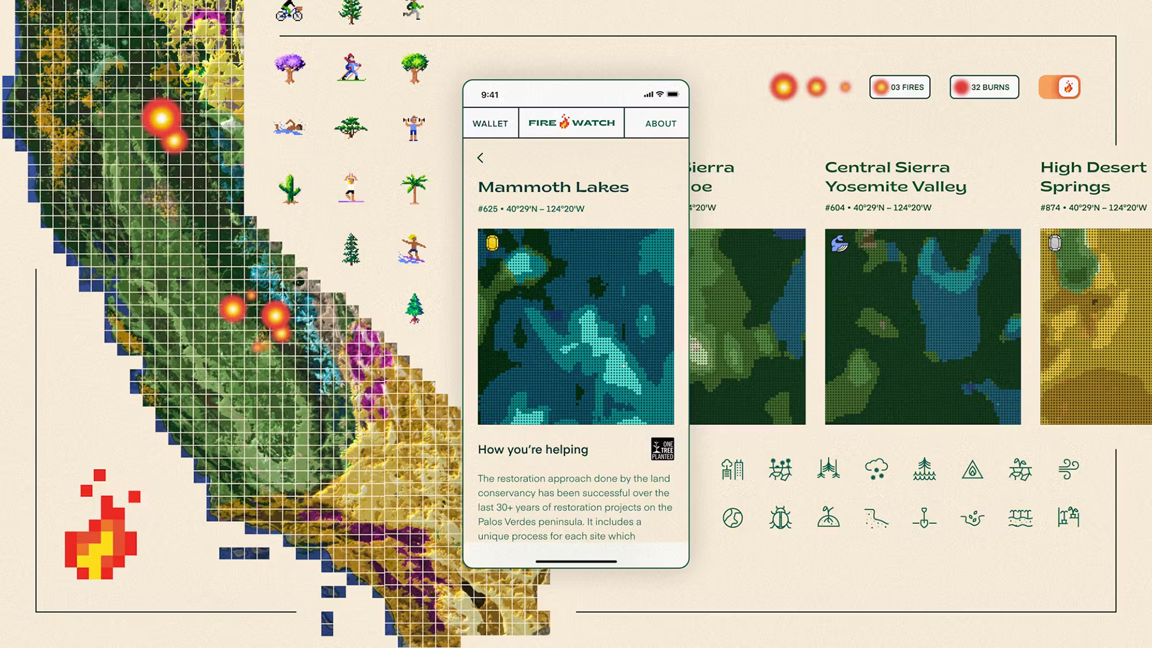This screenshot has width=1152, height=648.
Task: Toggle the orange fire switch
Action: [1060, 87]
